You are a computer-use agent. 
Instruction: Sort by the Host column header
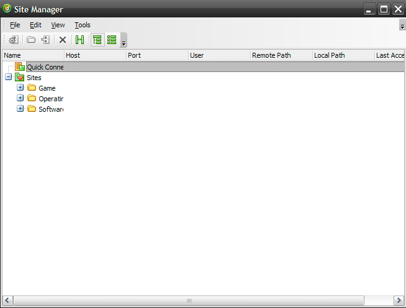(95, 55)
